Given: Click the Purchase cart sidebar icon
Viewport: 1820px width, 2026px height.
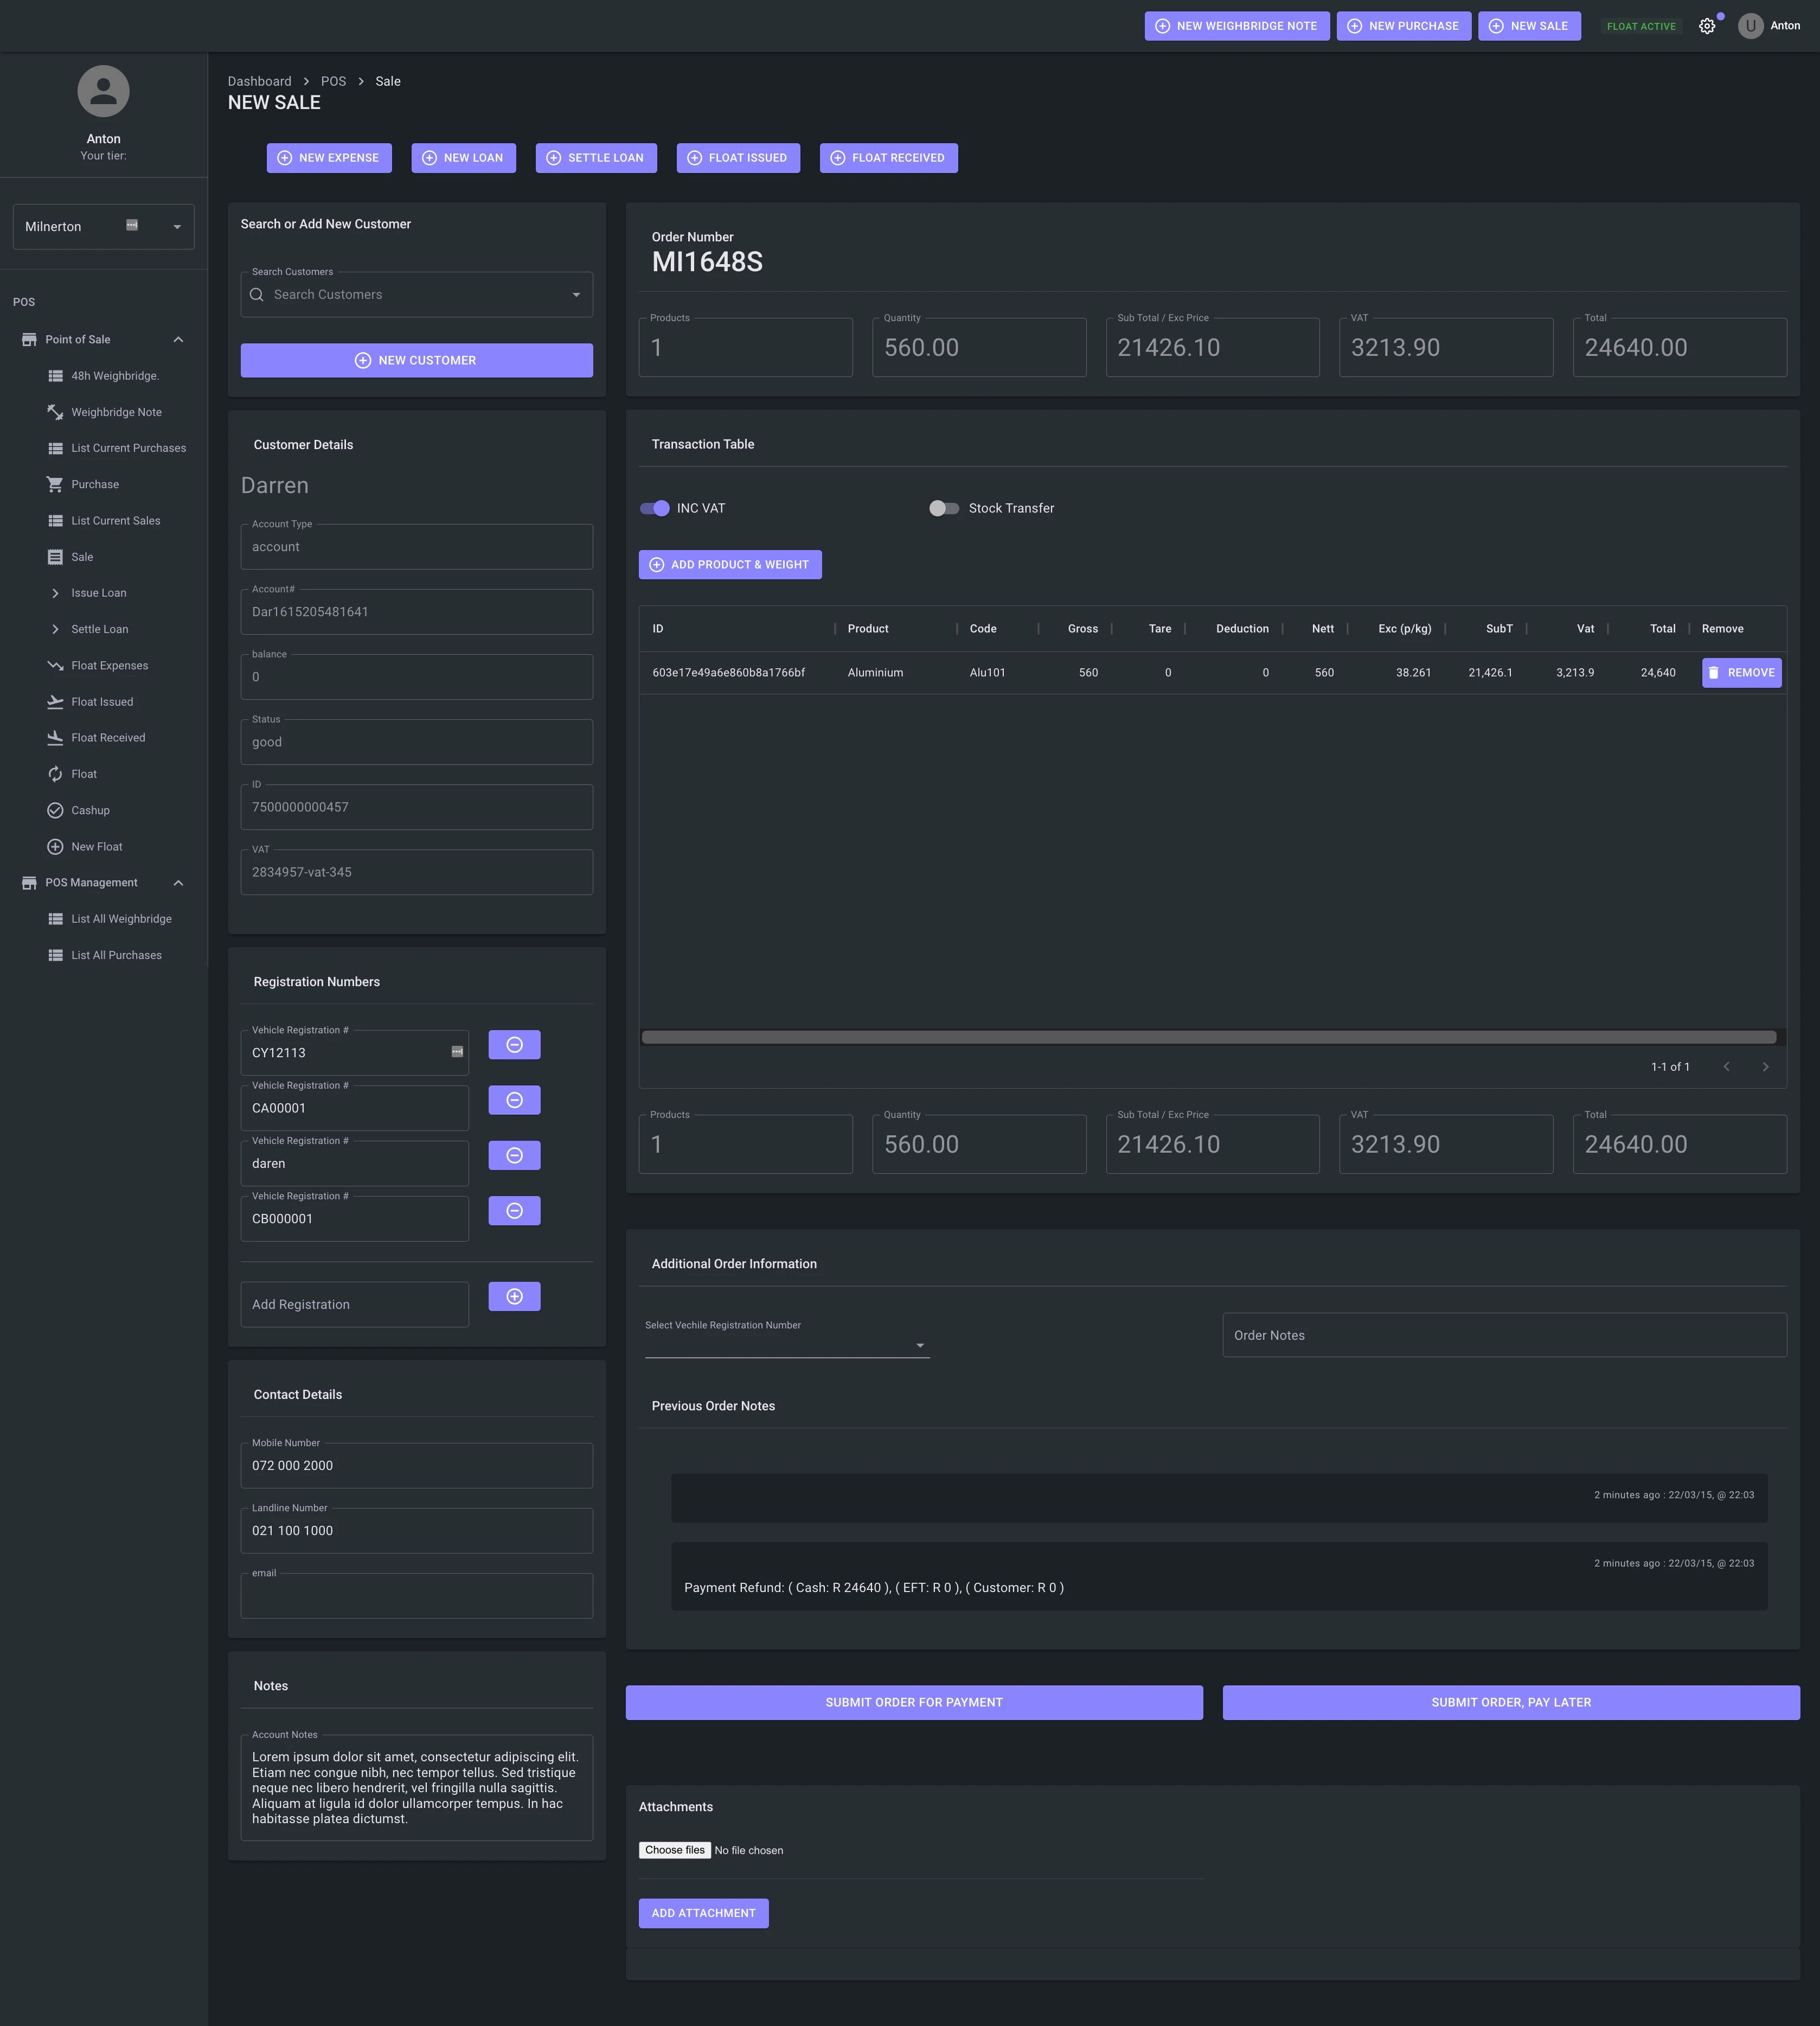Looking at the screenshot, I should click(x=55, y=484).
